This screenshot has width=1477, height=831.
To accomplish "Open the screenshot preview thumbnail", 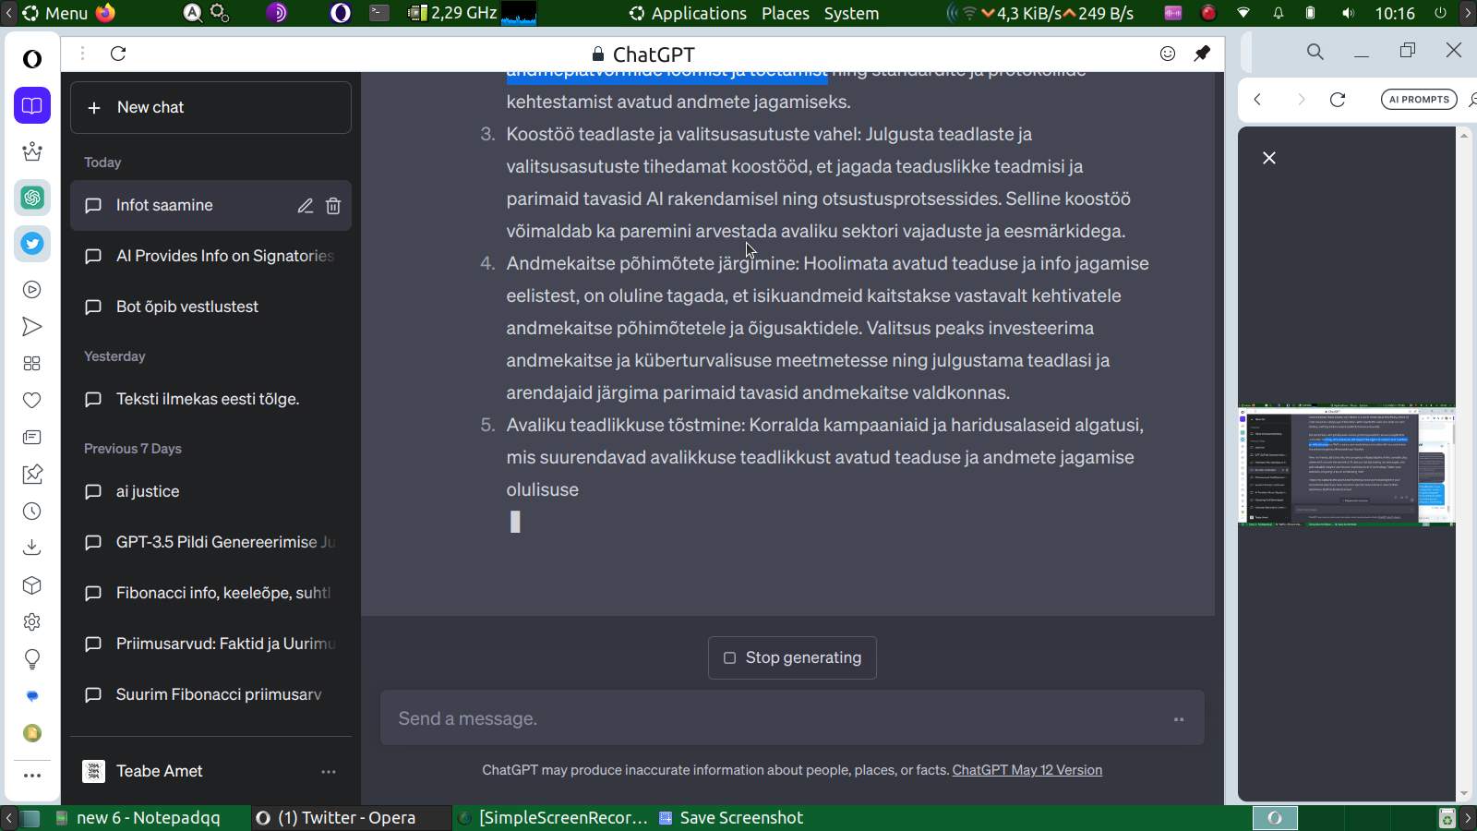I will pos(1347,465).
